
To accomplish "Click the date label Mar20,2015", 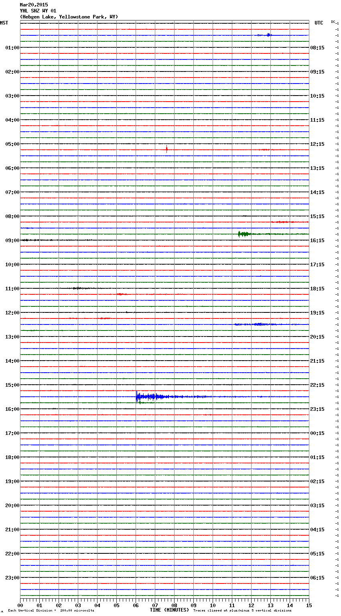I will coord(34,5).
